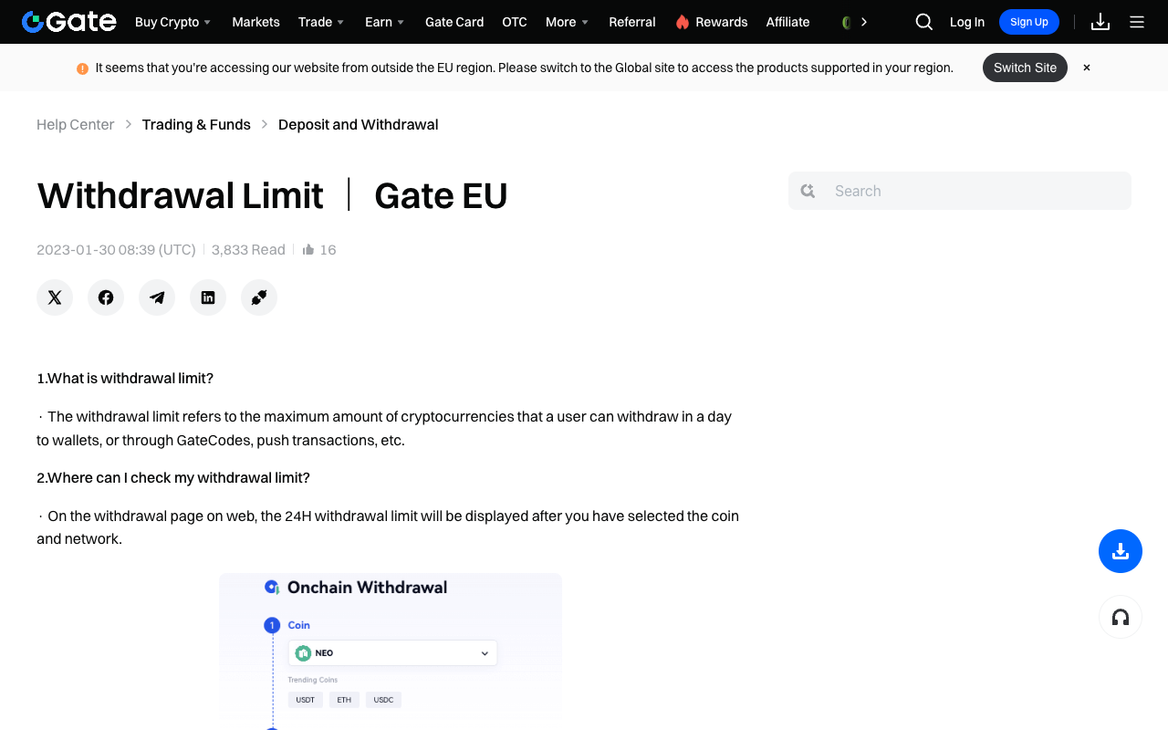The width and height of the screenshot is (1168, 730).
Task: Open the Rewards menu item
Action: tap(722, 22)
